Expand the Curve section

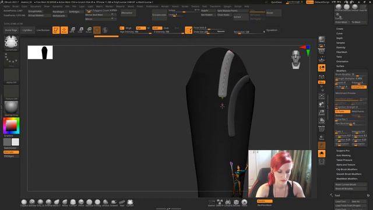coord(339,34)
